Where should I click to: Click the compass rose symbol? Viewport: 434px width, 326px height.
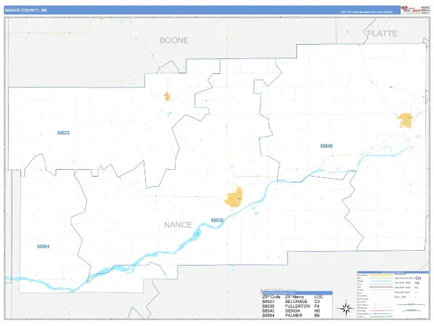click(346, 308)
